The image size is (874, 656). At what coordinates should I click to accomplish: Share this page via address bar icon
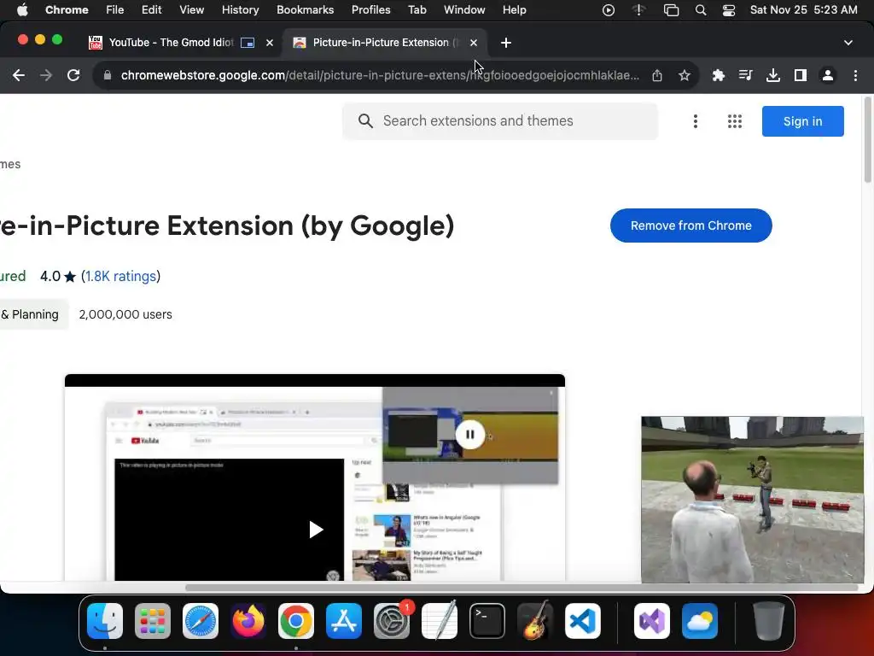tap(657, 75)
